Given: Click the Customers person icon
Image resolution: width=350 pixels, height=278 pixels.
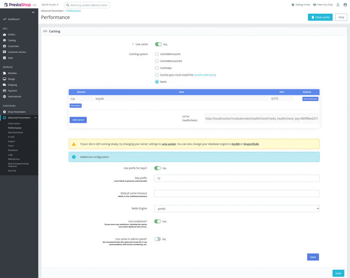Looking at the screenshot, I should (5, 46).
